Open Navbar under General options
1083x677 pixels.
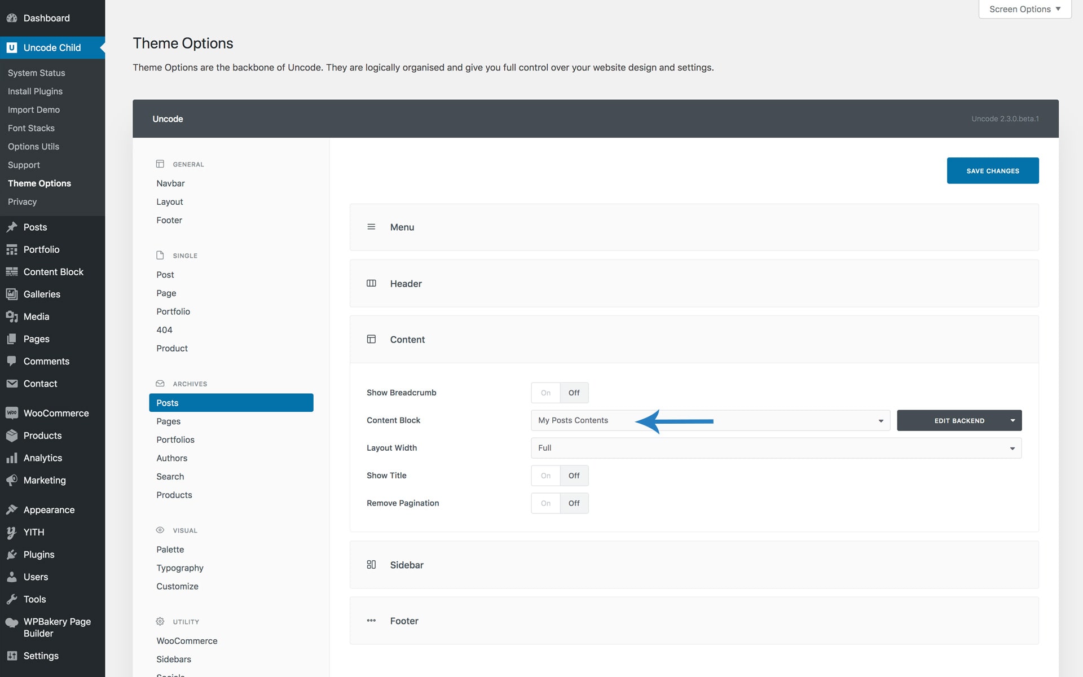[170, 183]
